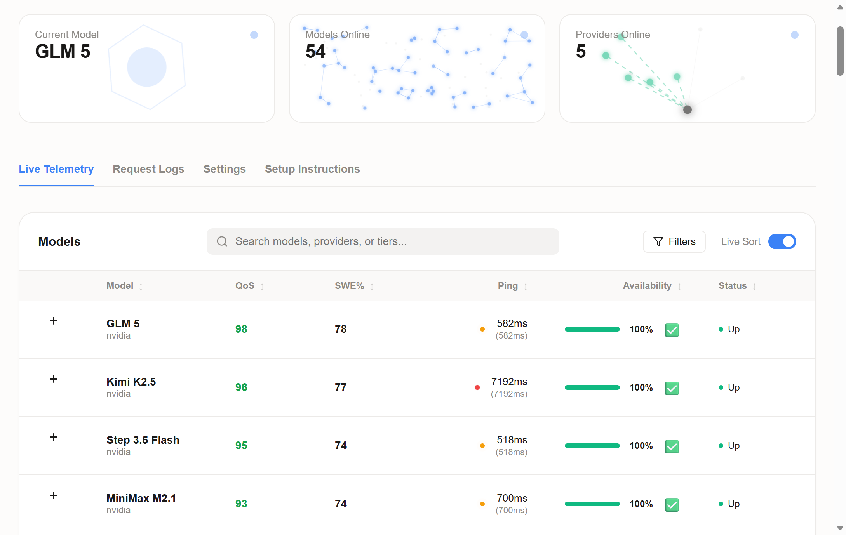Click the QoS value 95
The image size is (846, 535).
point(241,446)
